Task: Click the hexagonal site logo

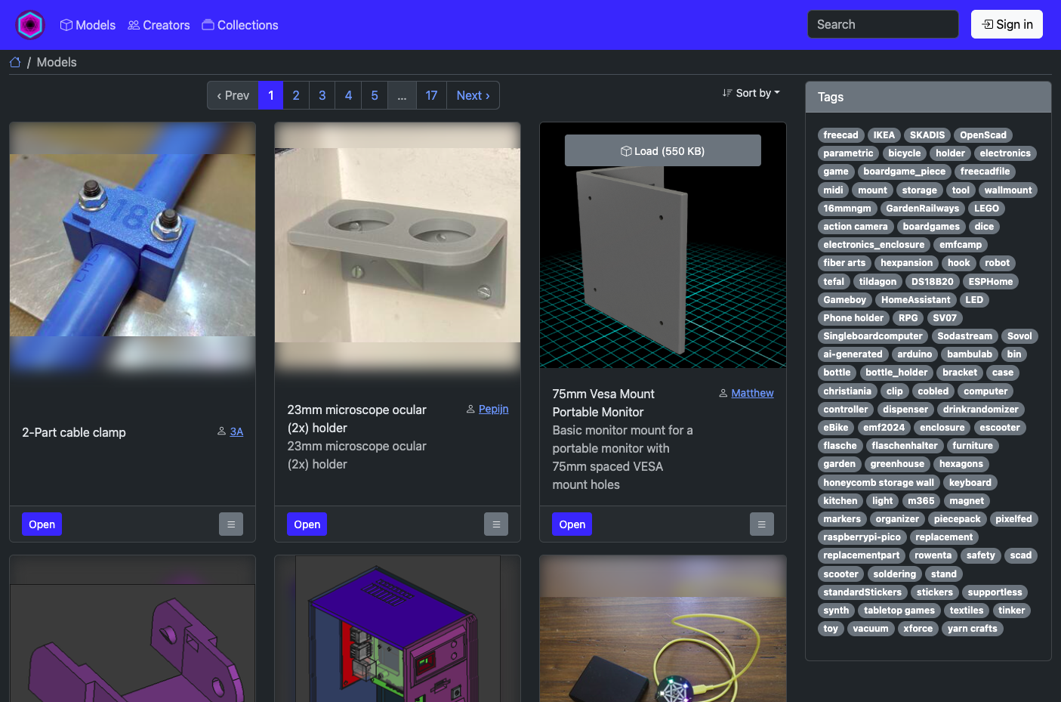Action: [x=30, y=25]
